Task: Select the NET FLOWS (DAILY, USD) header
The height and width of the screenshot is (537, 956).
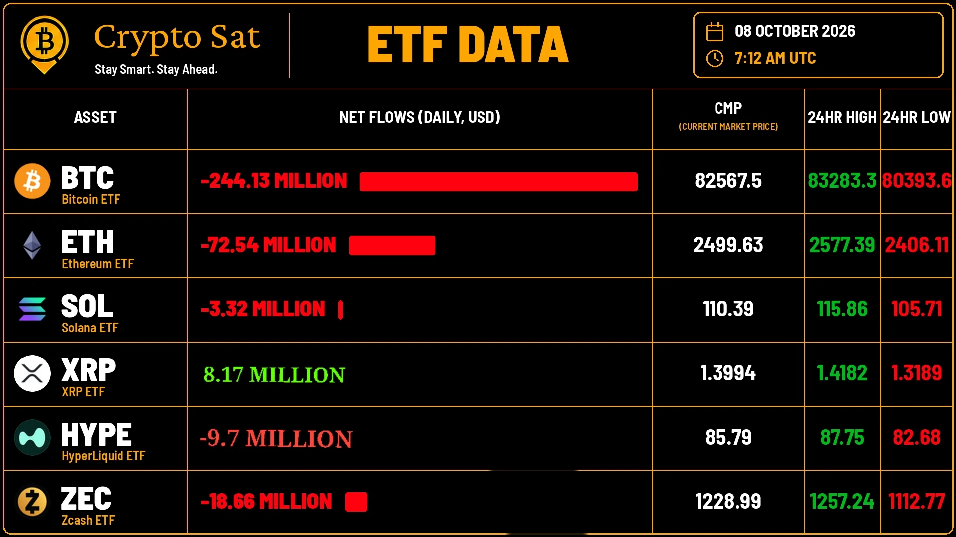Action: 420,117
